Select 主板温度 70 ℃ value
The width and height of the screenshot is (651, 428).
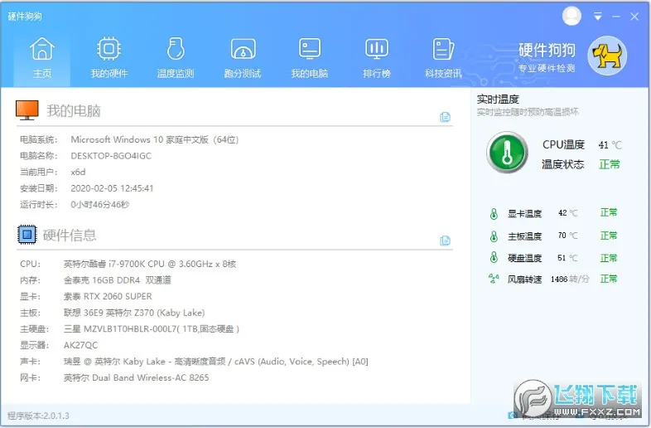click(x=567, y=236)
